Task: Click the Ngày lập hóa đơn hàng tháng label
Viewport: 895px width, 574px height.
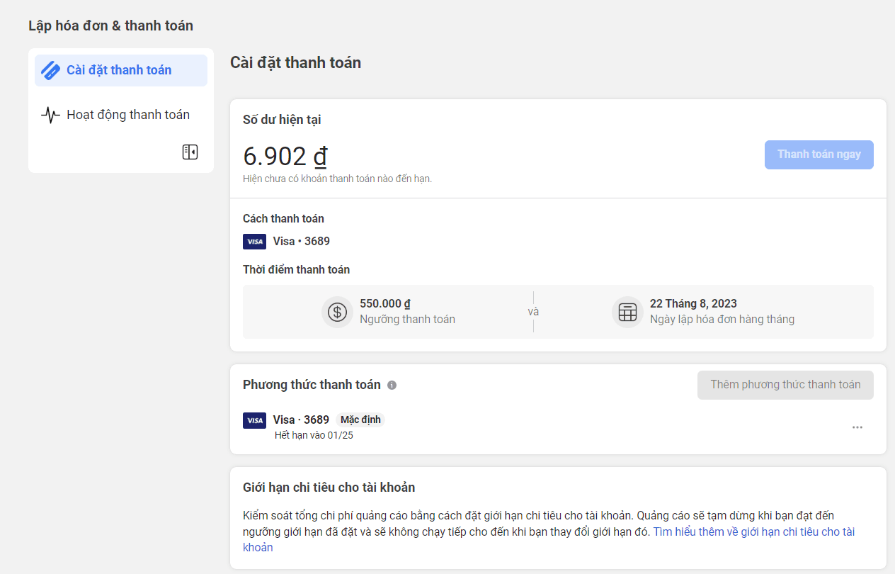Action: [722, 320]
